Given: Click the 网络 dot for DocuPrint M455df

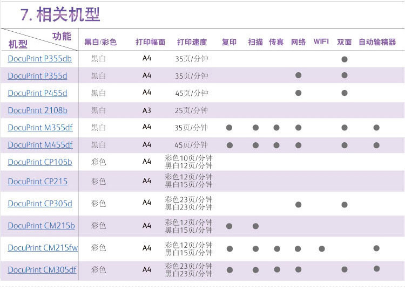Looking at the screenshot, I should [298, 145].
